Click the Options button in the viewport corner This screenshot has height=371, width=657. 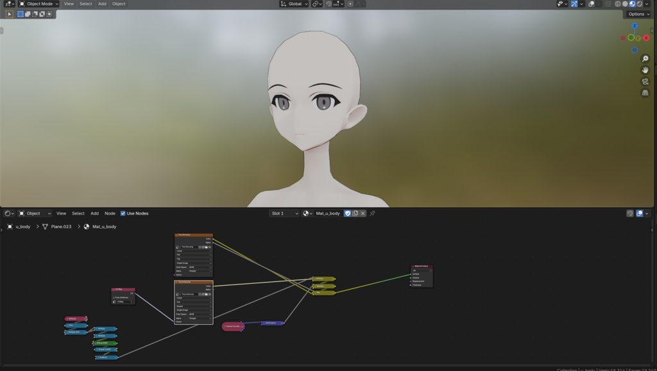[638, 13]
